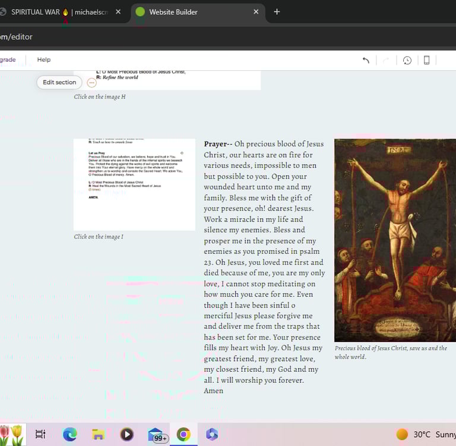Open File Explorer from the taskbar
The height and width of the screenshot is (446, 456).
point(99,434)
